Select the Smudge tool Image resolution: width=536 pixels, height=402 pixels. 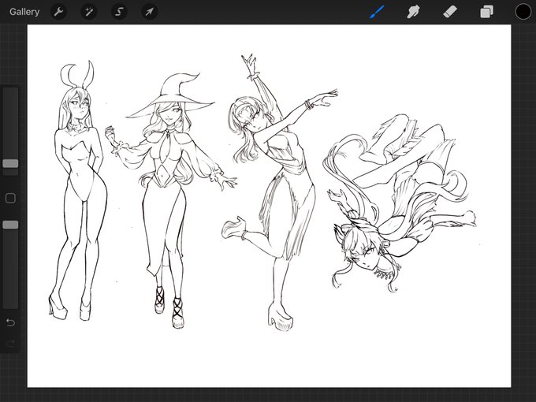[x=413, y=12]
